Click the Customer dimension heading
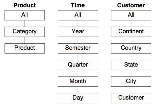 [x=131, y=5]
